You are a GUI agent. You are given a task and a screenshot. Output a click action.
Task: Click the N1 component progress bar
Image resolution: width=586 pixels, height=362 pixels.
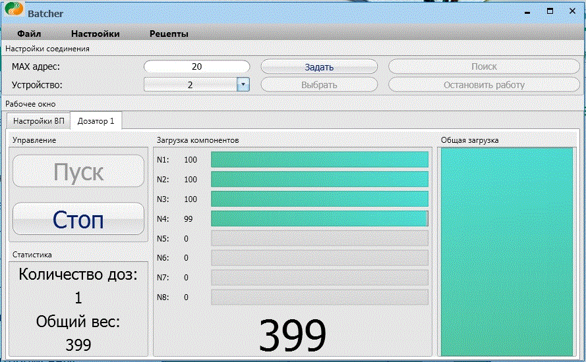[x=319, y=160]
